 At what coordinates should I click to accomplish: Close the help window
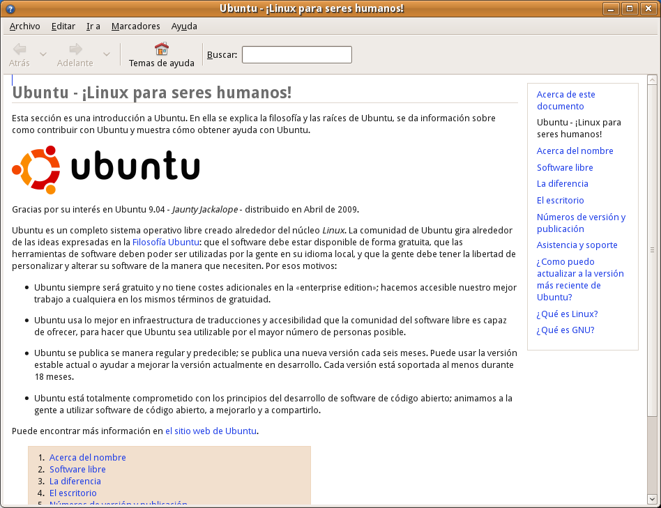click(648, 8)
